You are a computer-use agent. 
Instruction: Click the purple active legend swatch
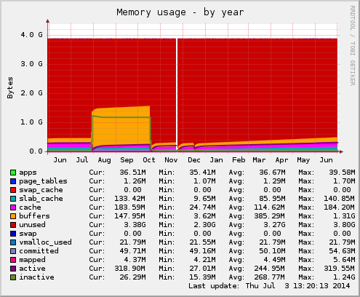[13, 269]
